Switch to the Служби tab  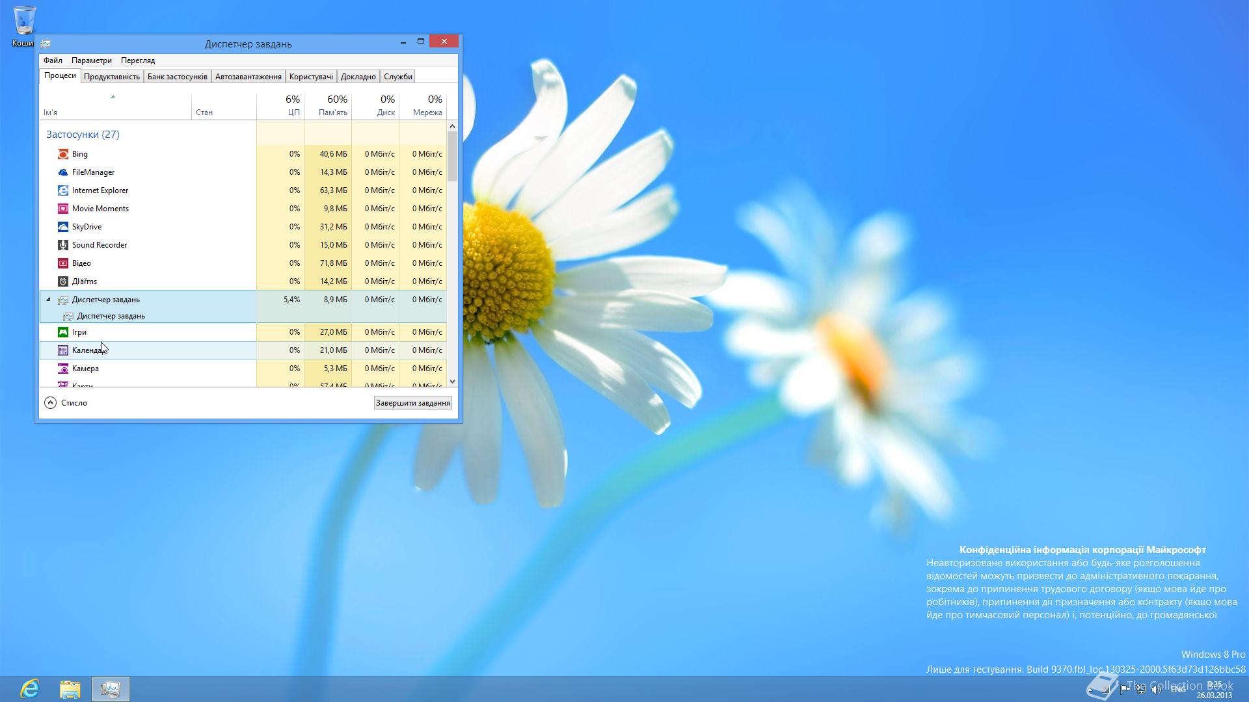tap(398, 77)
